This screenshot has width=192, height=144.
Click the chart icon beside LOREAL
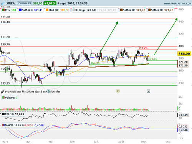click(3, 3)
